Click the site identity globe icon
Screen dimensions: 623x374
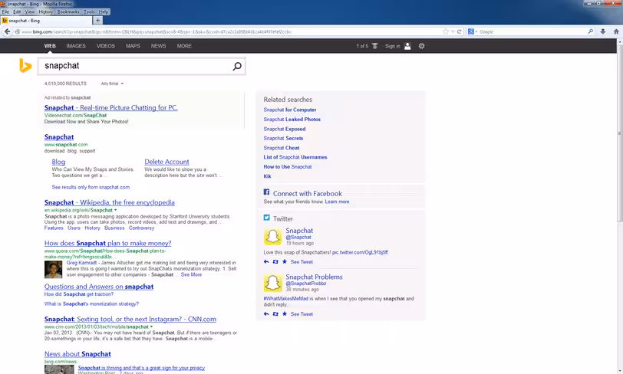pos(17,31)
